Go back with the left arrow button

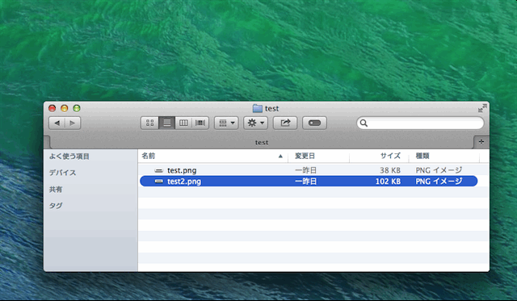click(x=57, y=123)
